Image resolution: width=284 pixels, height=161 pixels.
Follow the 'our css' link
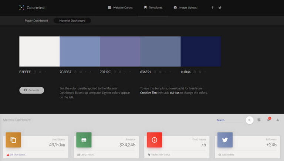coord(175,93)
